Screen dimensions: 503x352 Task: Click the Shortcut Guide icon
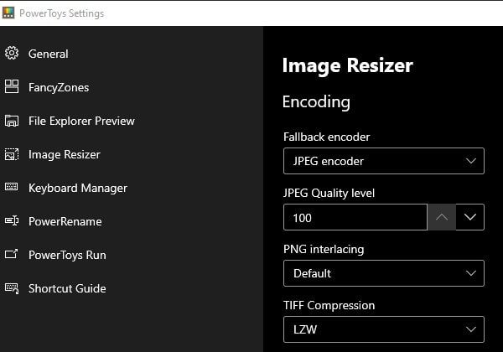click(x=12, y=288)
